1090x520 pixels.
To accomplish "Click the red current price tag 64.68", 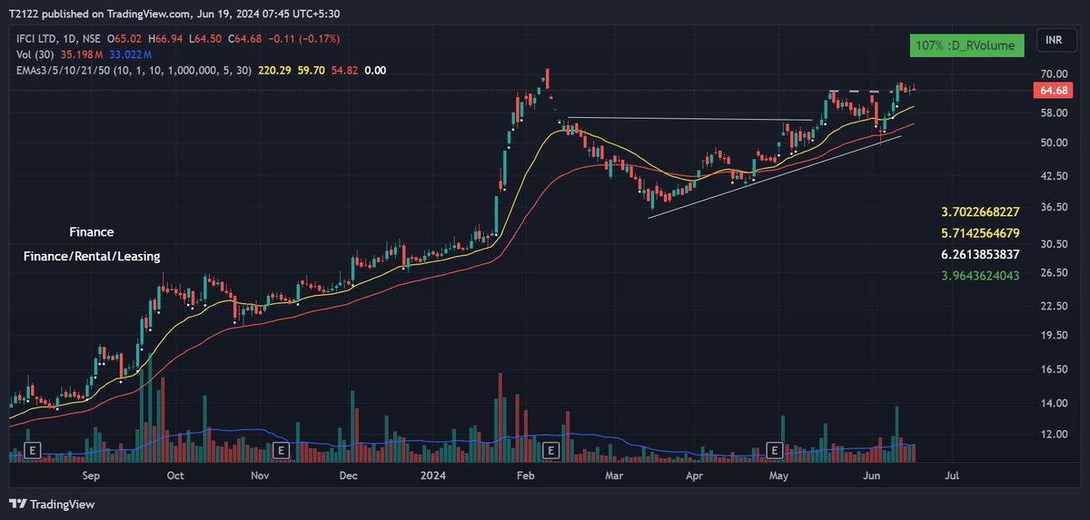I will pos(1052,91).
